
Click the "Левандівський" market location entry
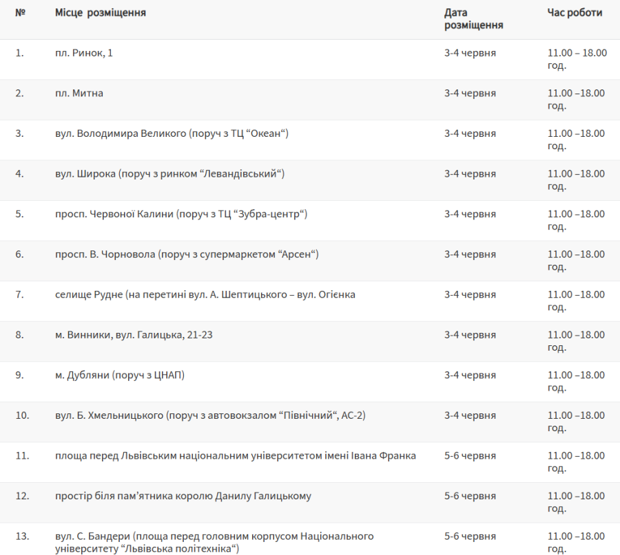[x=169, y=174]
